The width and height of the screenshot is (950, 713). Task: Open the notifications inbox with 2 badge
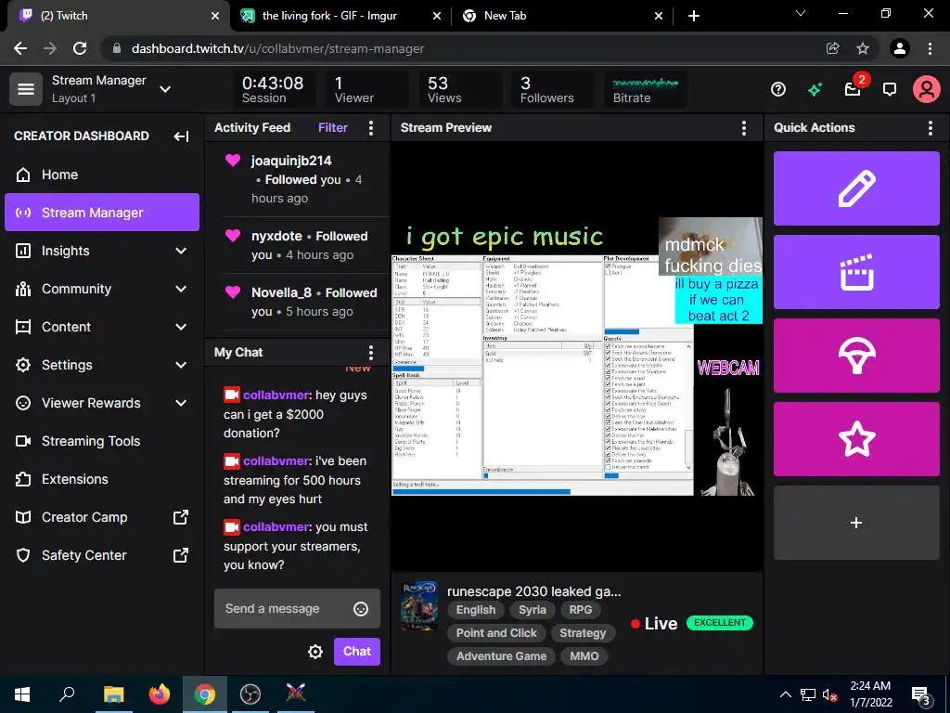[854, 89]
